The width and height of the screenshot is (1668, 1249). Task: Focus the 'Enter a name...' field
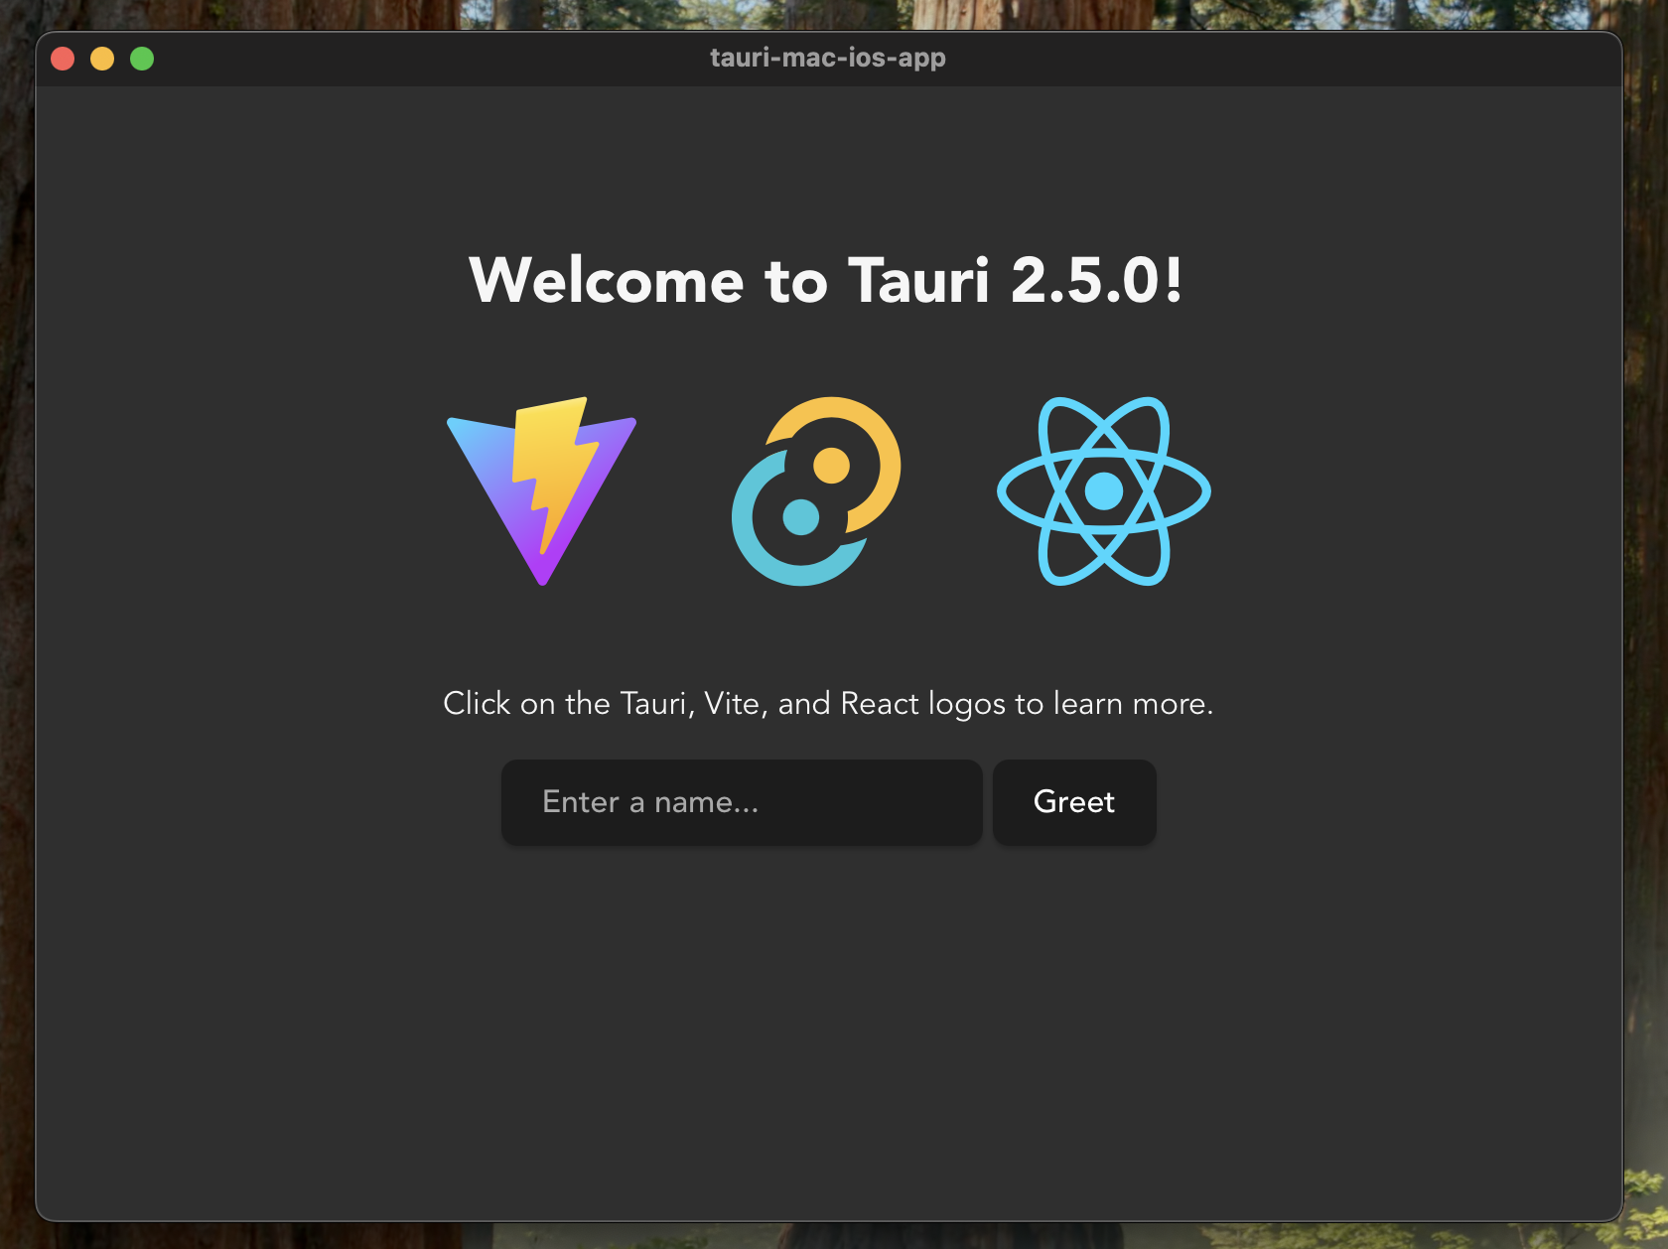coord(742,802)
